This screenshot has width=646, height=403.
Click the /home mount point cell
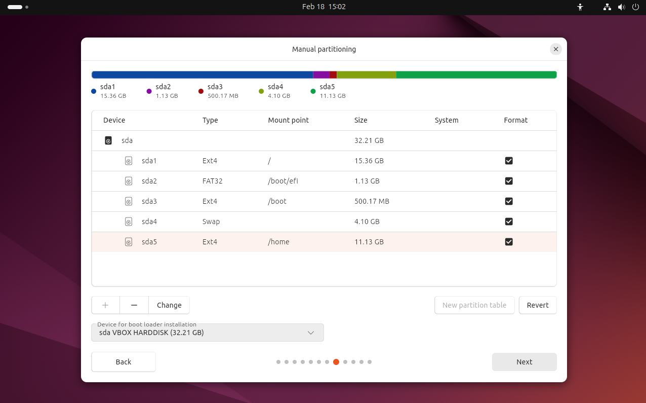tap(279, 242)
